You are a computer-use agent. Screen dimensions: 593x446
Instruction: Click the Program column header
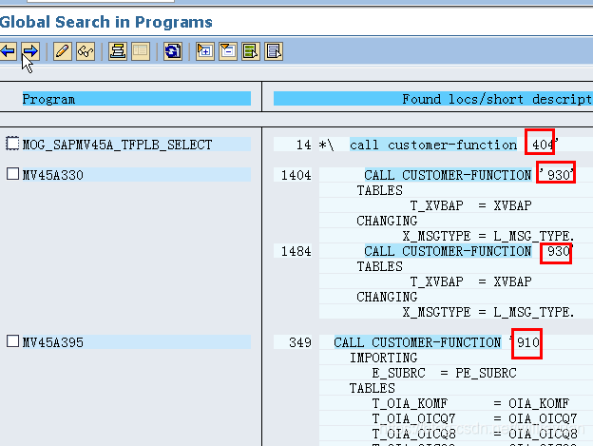(137, 99)
